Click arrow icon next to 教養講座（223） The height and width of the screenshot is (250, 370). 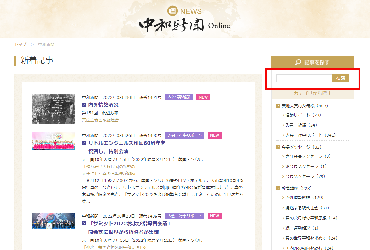coord(278,188)
